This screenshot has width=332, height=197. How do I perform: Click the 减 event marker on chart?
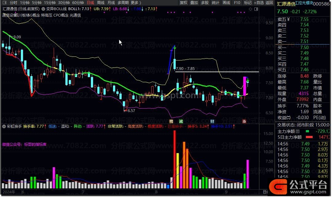181,121
